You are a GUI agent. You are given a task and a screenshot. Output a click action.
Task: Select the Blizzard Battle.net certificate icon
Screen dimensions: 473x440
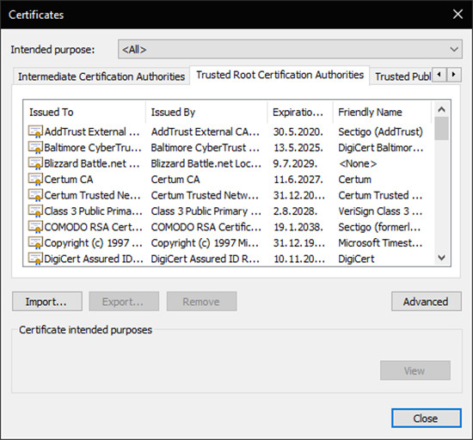pyautogui.click(x=35, y=163)
